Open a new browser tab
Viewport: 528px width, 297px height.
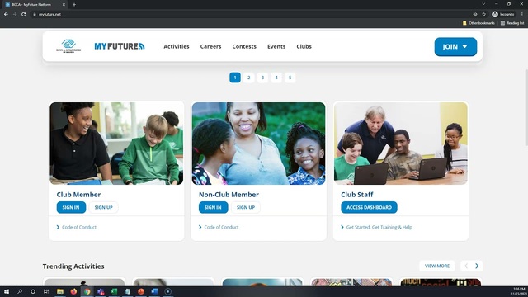pyautogui.click(x=74, y=5)
